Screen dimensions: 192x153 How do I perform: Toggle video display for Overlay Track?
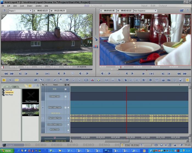coord(66,96)
